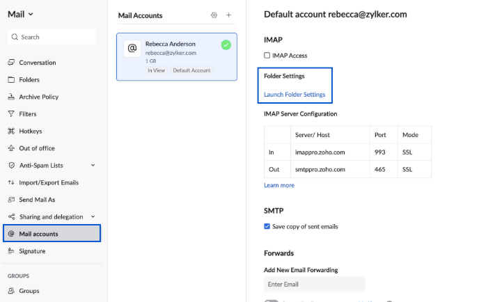The image size is (479, 302).
Task: Open Learn more link under IMAP table
Action: pyautogui.click(x=279, y=185)
